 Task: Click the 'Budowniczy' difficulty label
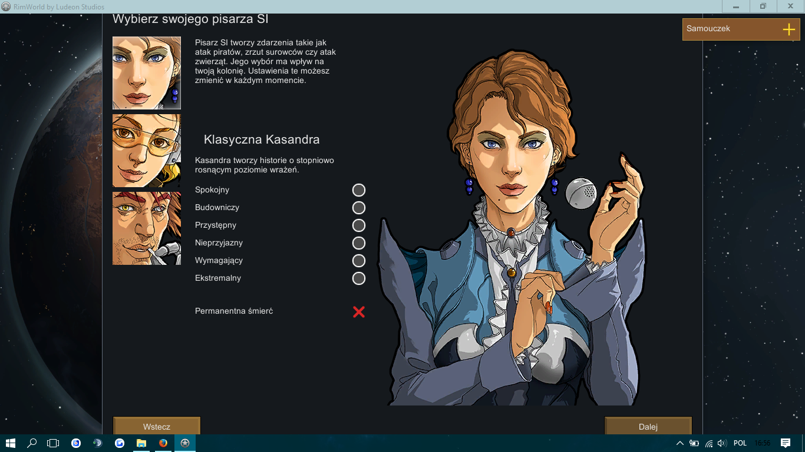coord(217,207)
